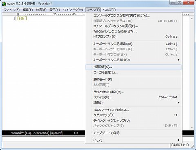Select 日付と時刻の挿入(M)...
Viewport: 196px width, 150px height.
click(134, 92)
